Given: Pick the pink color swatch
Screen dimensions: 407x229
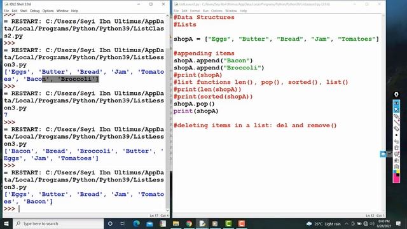Looking at the screenshot, I should [396, 179].
